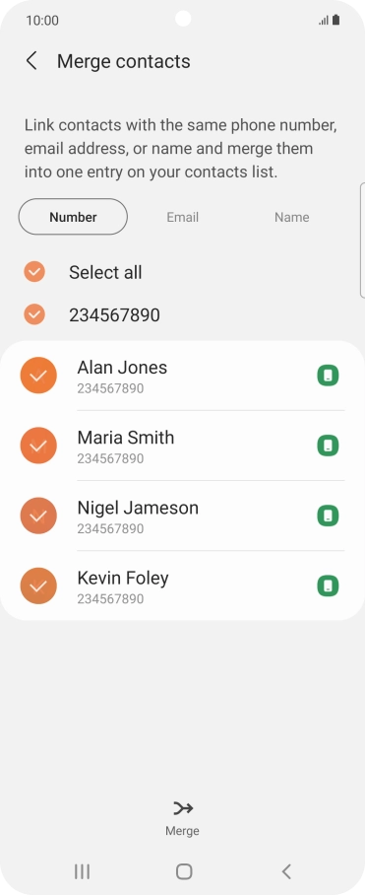The image size is (365, 895).
Task: Tap phone storage icon for Maria Smith
Action: coord(328,446)
